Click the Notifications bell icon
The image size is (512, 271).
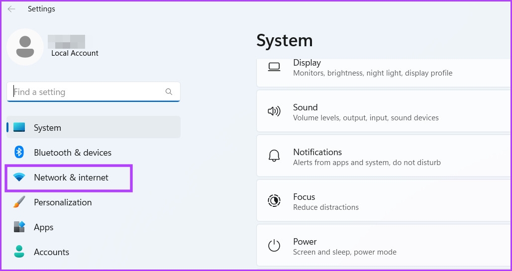click(x=274, y=156)
